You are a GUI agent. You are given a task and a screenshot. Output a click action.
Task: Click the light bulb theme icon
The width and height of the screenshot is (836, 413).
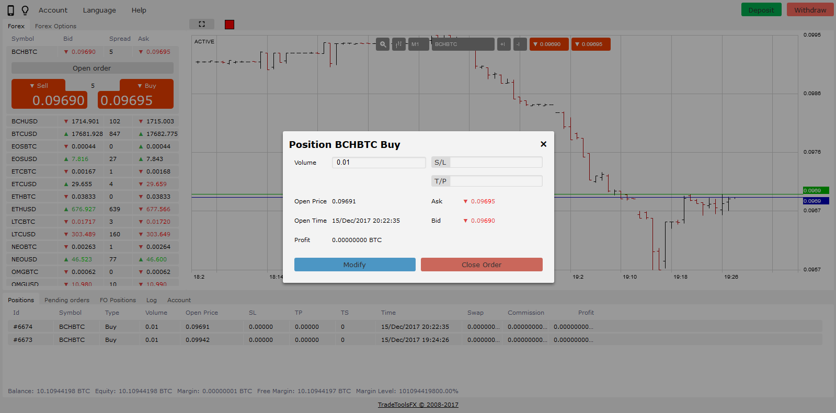tap(25, 10)
